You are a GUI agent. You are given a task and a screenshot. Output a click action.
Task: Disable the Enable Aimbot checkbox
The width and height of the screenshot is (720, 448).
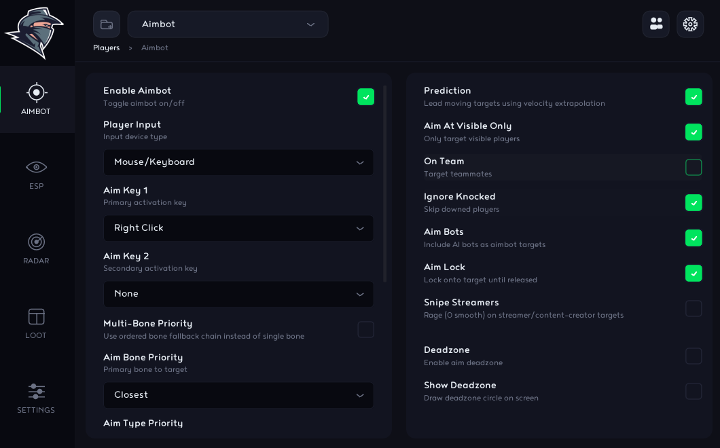[x=366, y=97]
